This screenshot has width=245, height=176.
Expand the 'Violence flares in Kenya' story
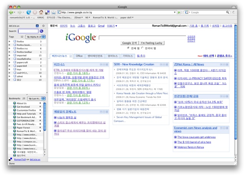[x=175, y=147]
